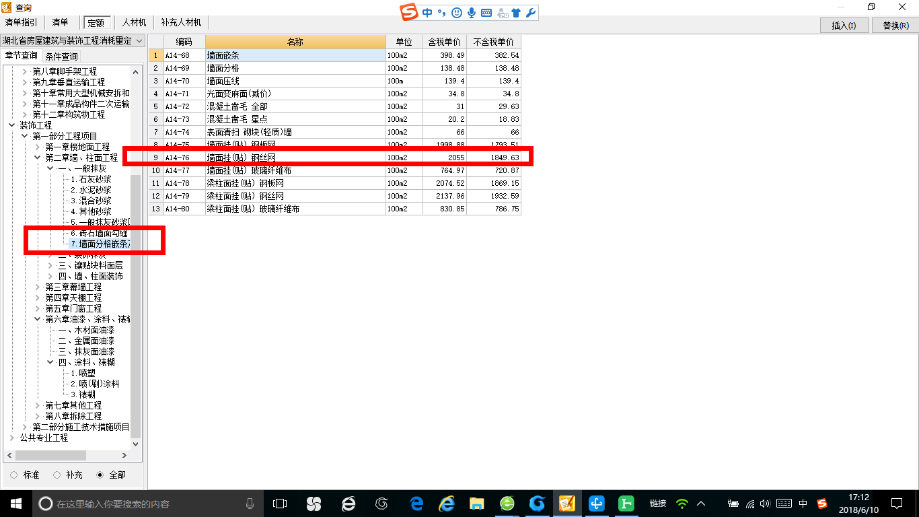Collapse 第六章油漆、涂料 node
This screenshot has width=919, height=517.
point(38,319)
